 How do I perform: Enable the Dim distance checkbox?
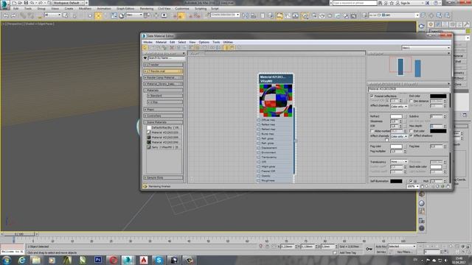coord(412,102)
